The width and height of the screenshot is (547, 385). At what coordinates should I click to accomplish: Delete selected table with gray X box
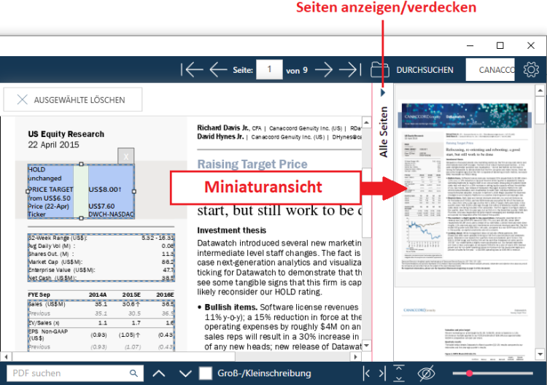pos(126,156)
